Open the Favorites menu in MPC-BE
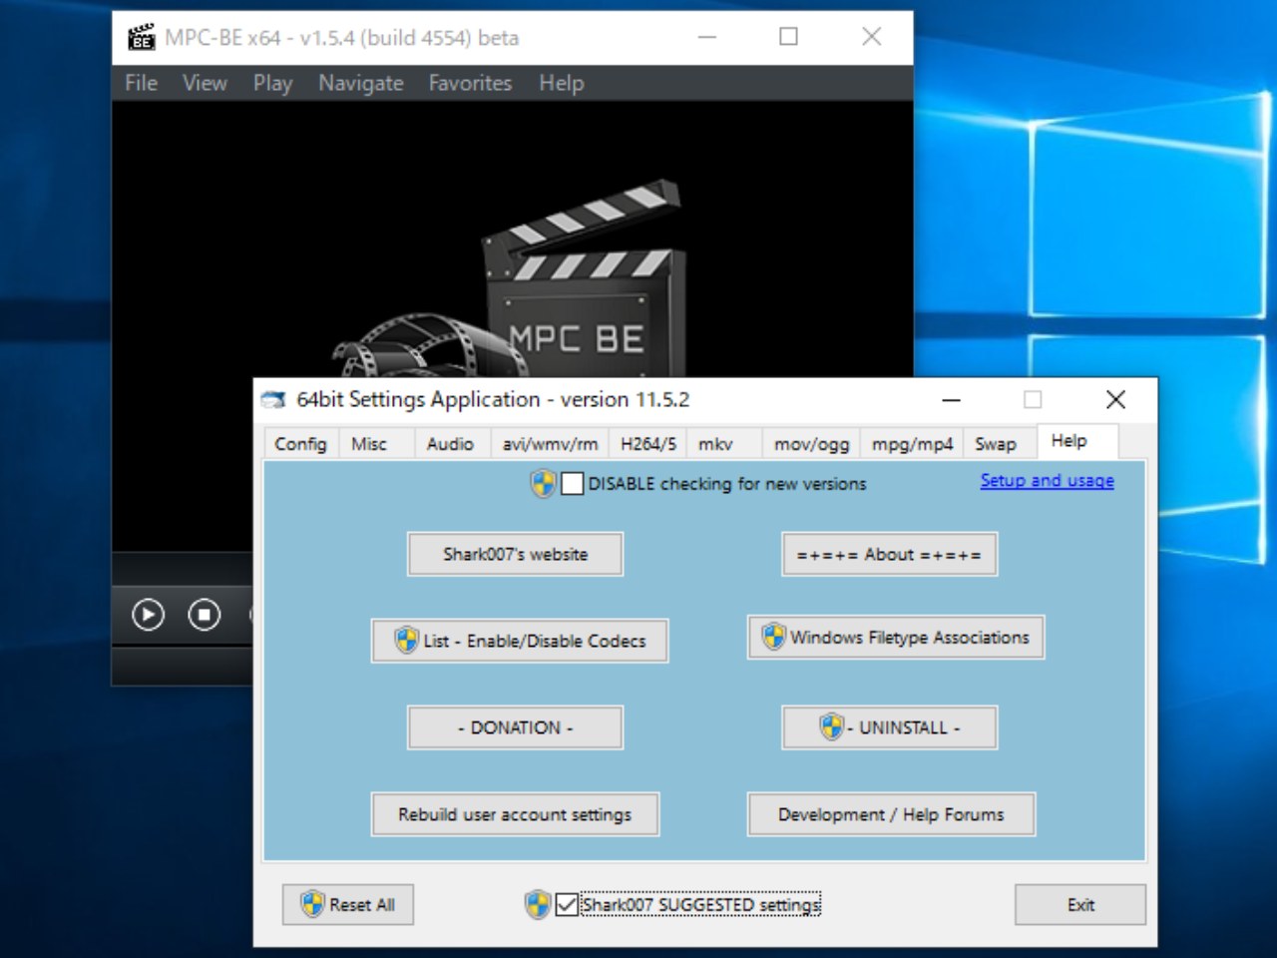The image size is (1277, 958). click(470, 83)
